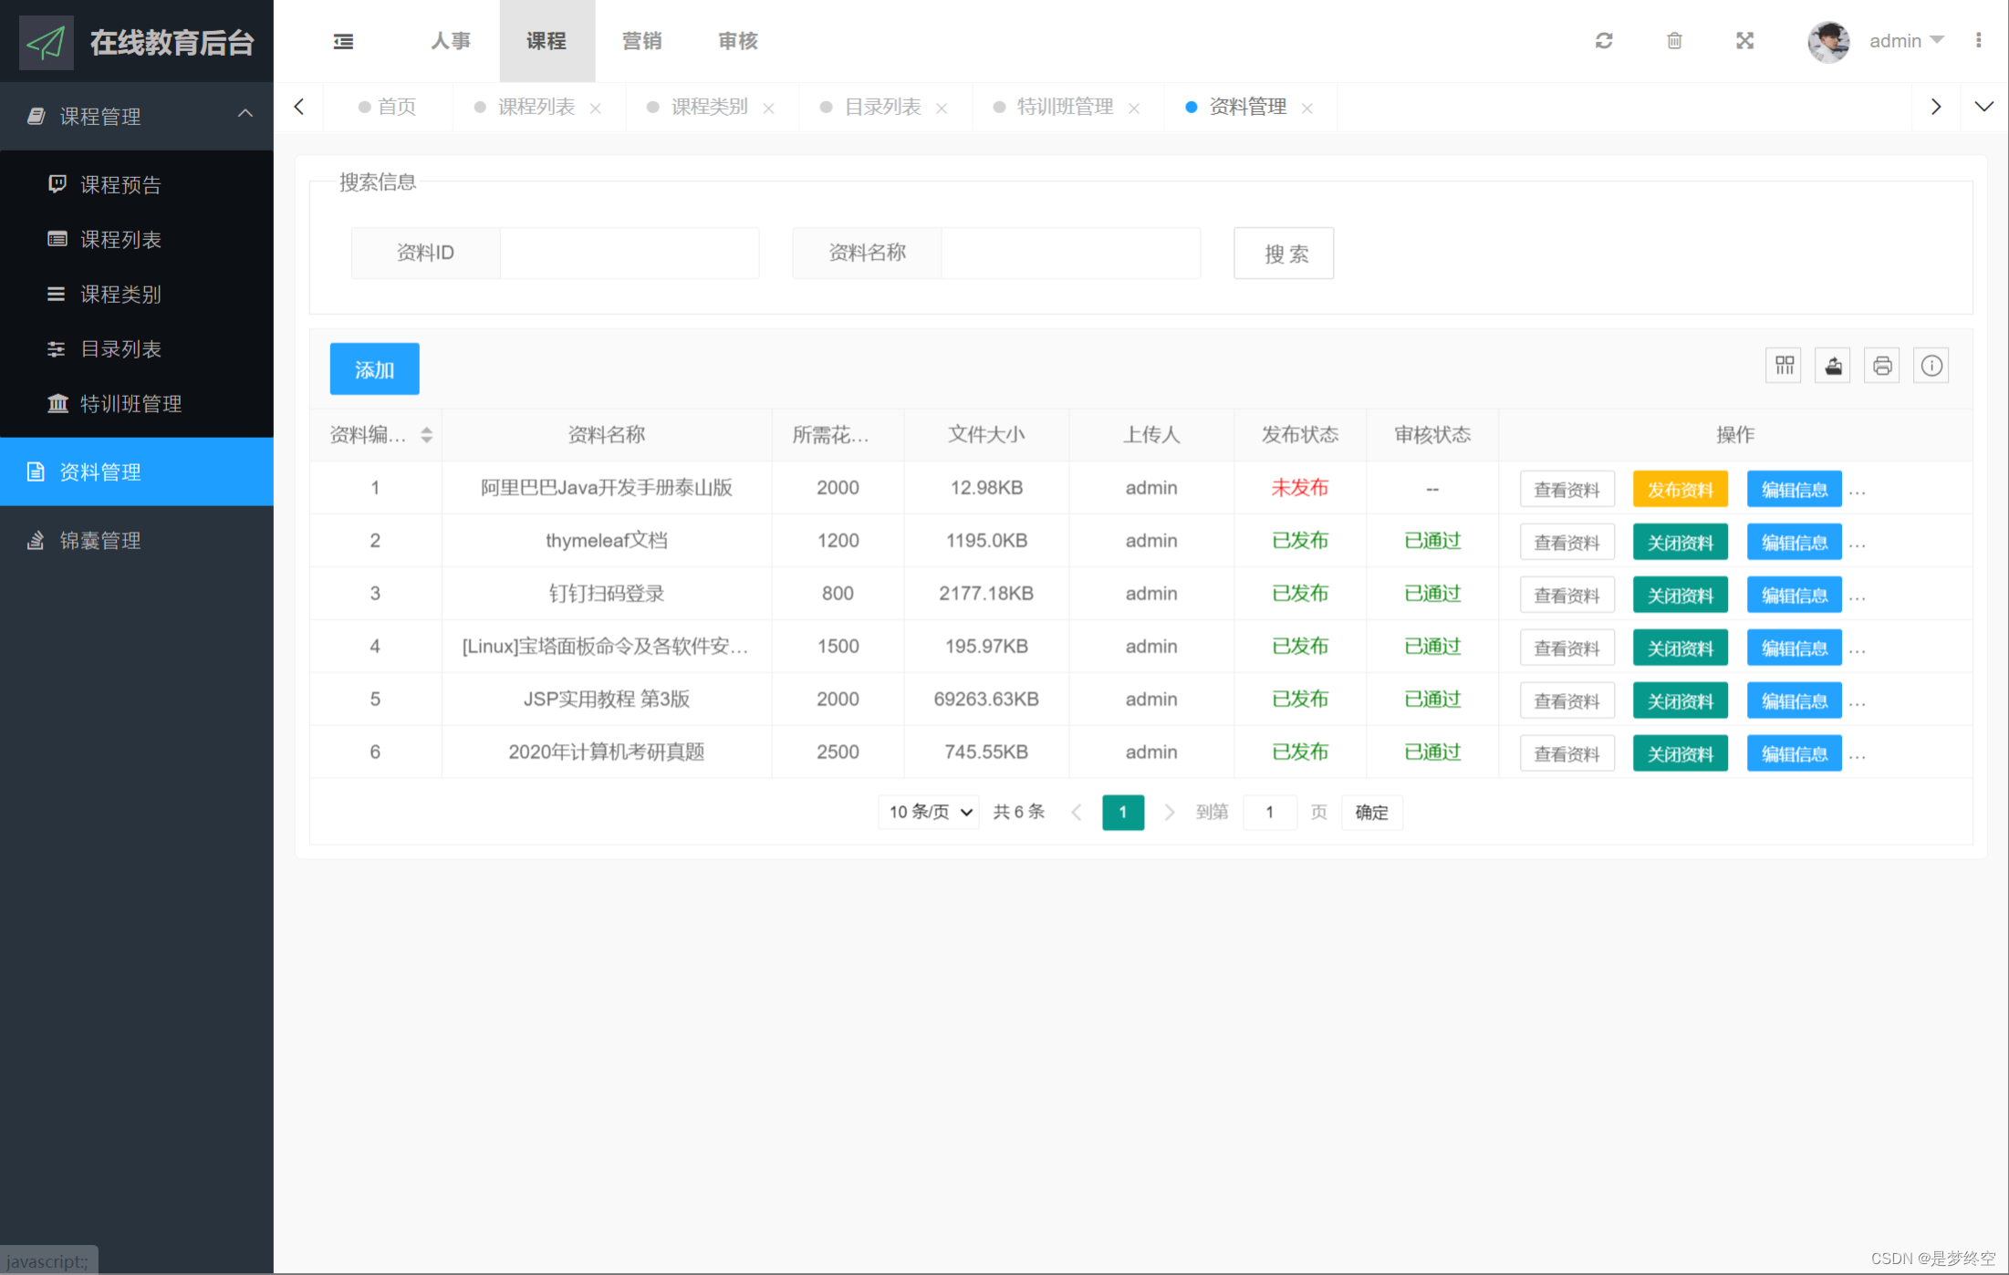
Task: Click 关闭资料 for 钉钉扫码登录
Action: pyautogui.click(x=1681, y=595)
